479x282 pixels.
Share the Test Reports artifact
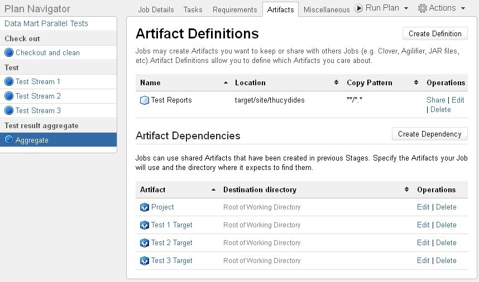click(435, 100)
